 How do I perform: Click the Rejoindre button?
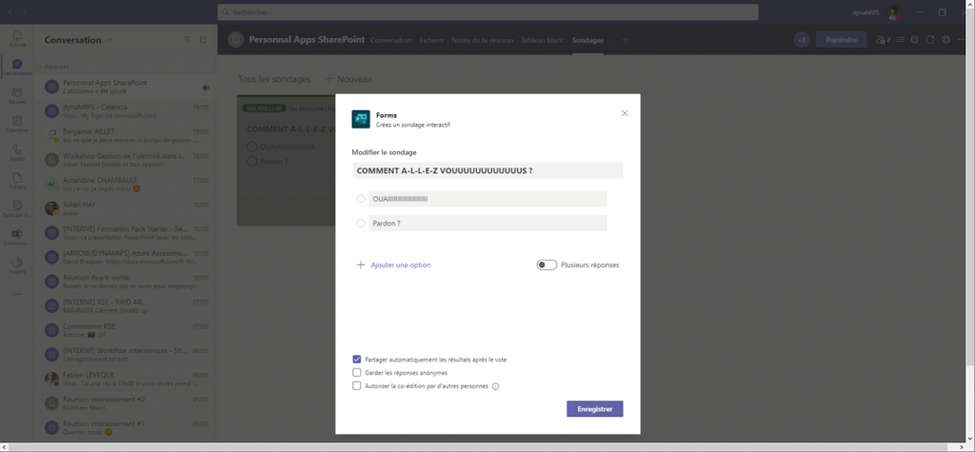pyautogui.click(x=841, y=40)
